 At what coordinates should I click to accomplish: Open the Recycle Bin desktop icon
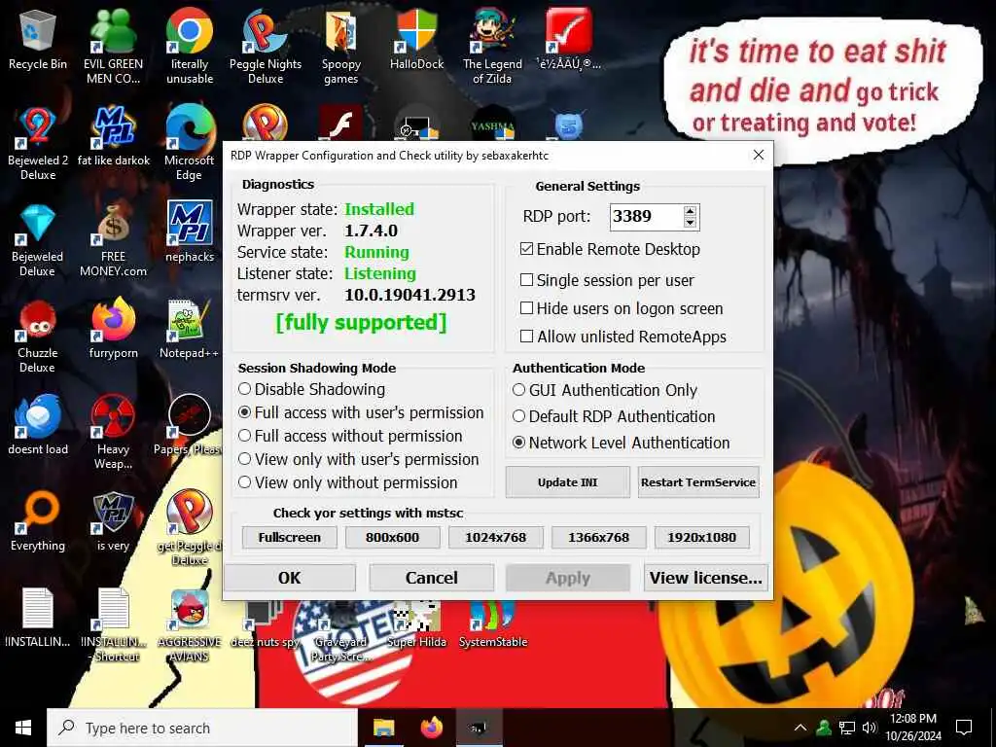38,39
